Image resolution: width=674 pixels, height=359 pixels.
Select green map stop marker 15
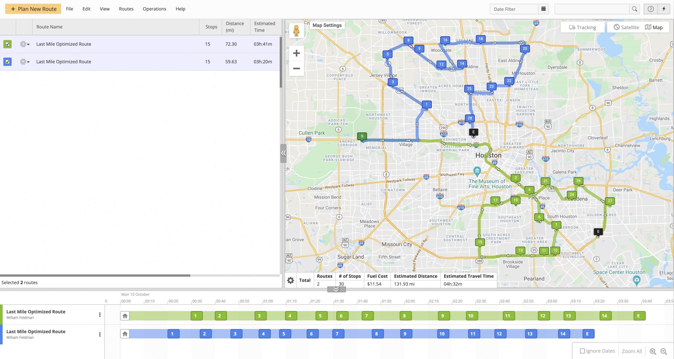pyautogui.click(x=480, y=242)
